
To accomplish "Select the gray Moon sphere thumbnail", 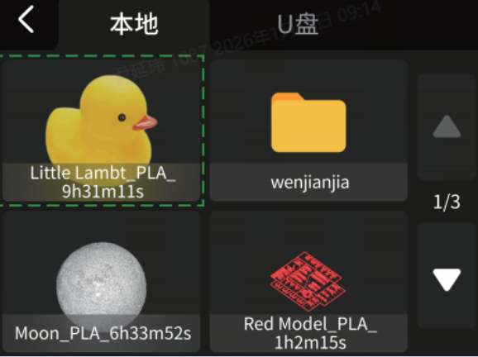I will pos(101,283).
